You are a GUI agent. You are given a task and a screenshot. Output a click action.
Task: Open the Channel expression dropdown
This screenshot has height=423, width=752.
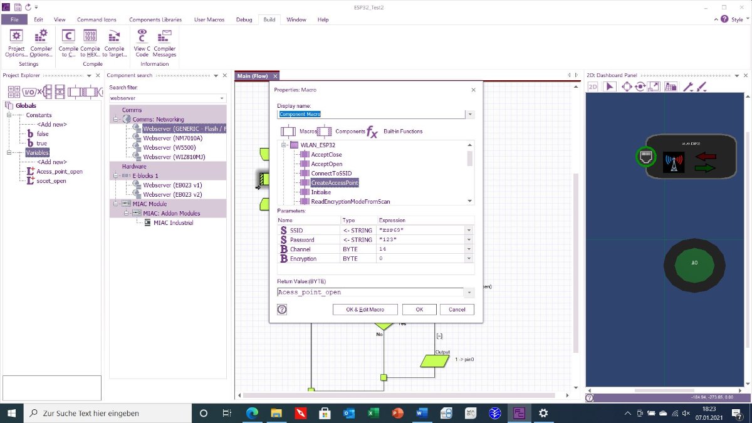(x=469, y=249)
